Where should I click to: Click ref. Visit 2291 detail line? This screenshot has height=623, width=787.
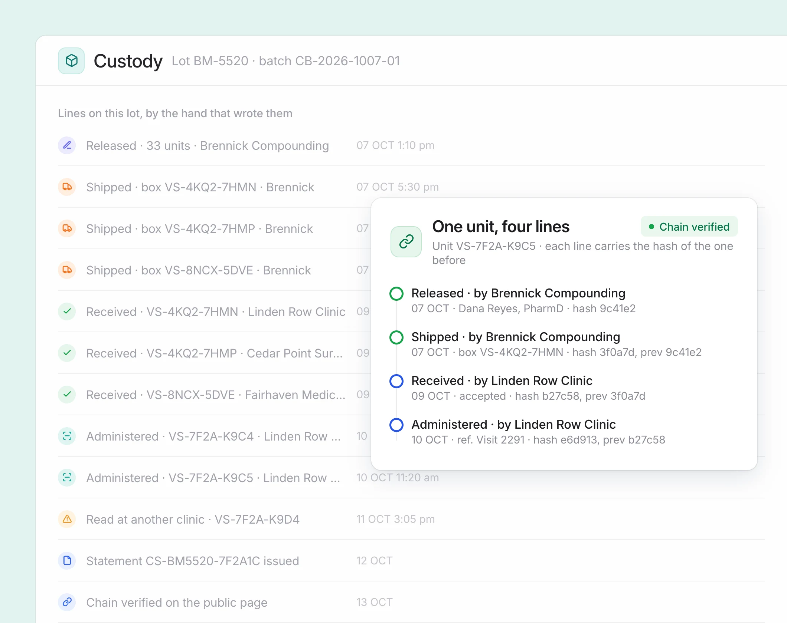click(x=538, y=440)
